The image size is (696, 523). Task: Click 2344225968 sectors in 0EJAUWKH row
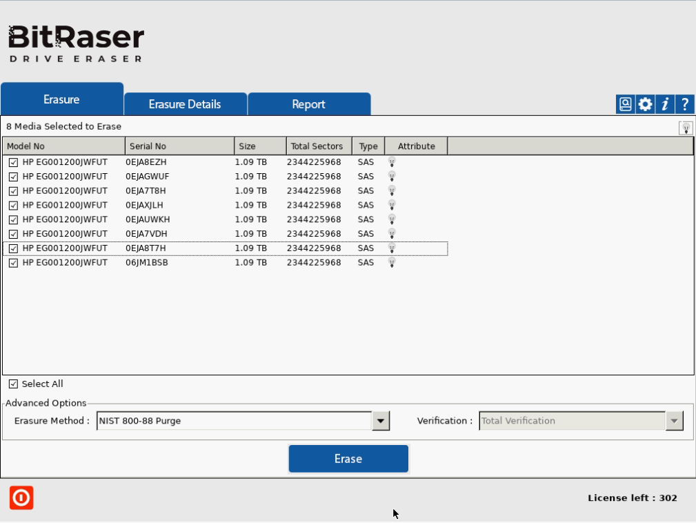pos(314,219)
